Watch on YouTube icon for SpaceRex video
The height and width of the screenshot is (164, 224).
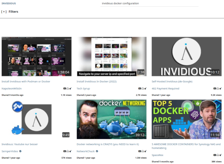tap(215, 155)
